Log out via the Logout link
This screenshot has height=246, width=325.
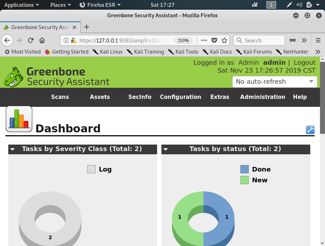[x=305, y=63]
